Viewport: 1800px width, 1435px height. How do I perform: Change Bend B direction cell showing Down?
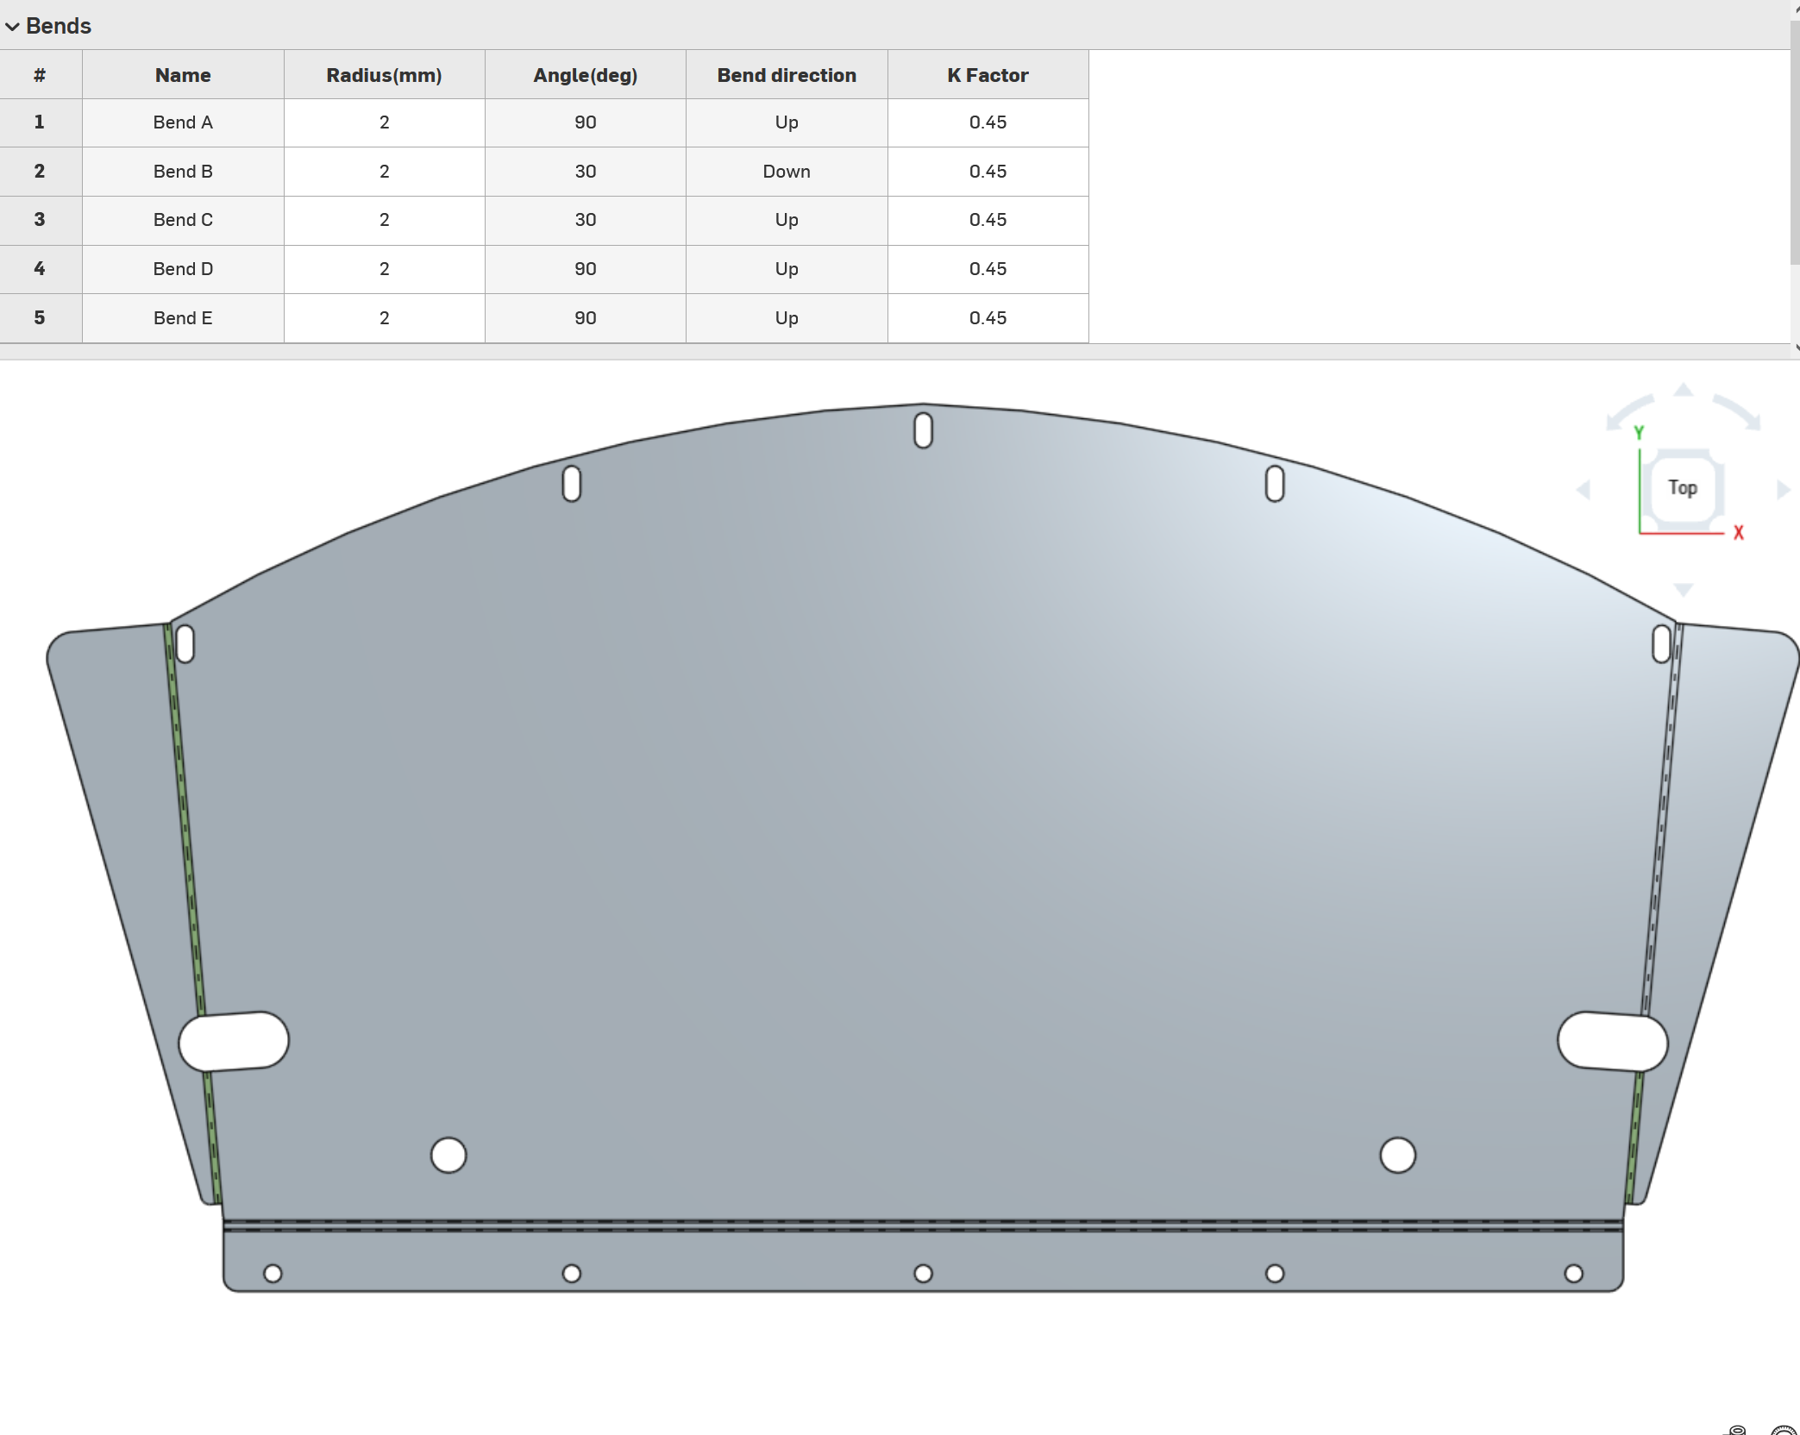[x=787, y=172]
